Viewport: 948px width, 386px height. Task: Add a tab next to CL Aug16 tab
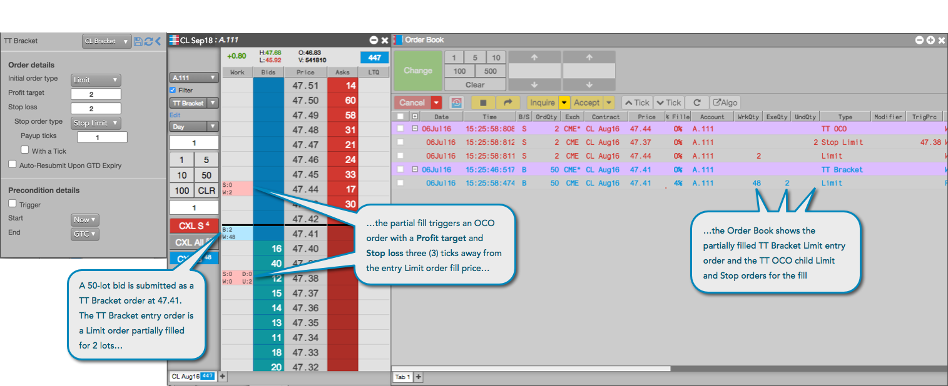tap(222, 376)
